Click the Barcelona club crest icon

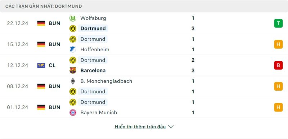coord(73,71)
